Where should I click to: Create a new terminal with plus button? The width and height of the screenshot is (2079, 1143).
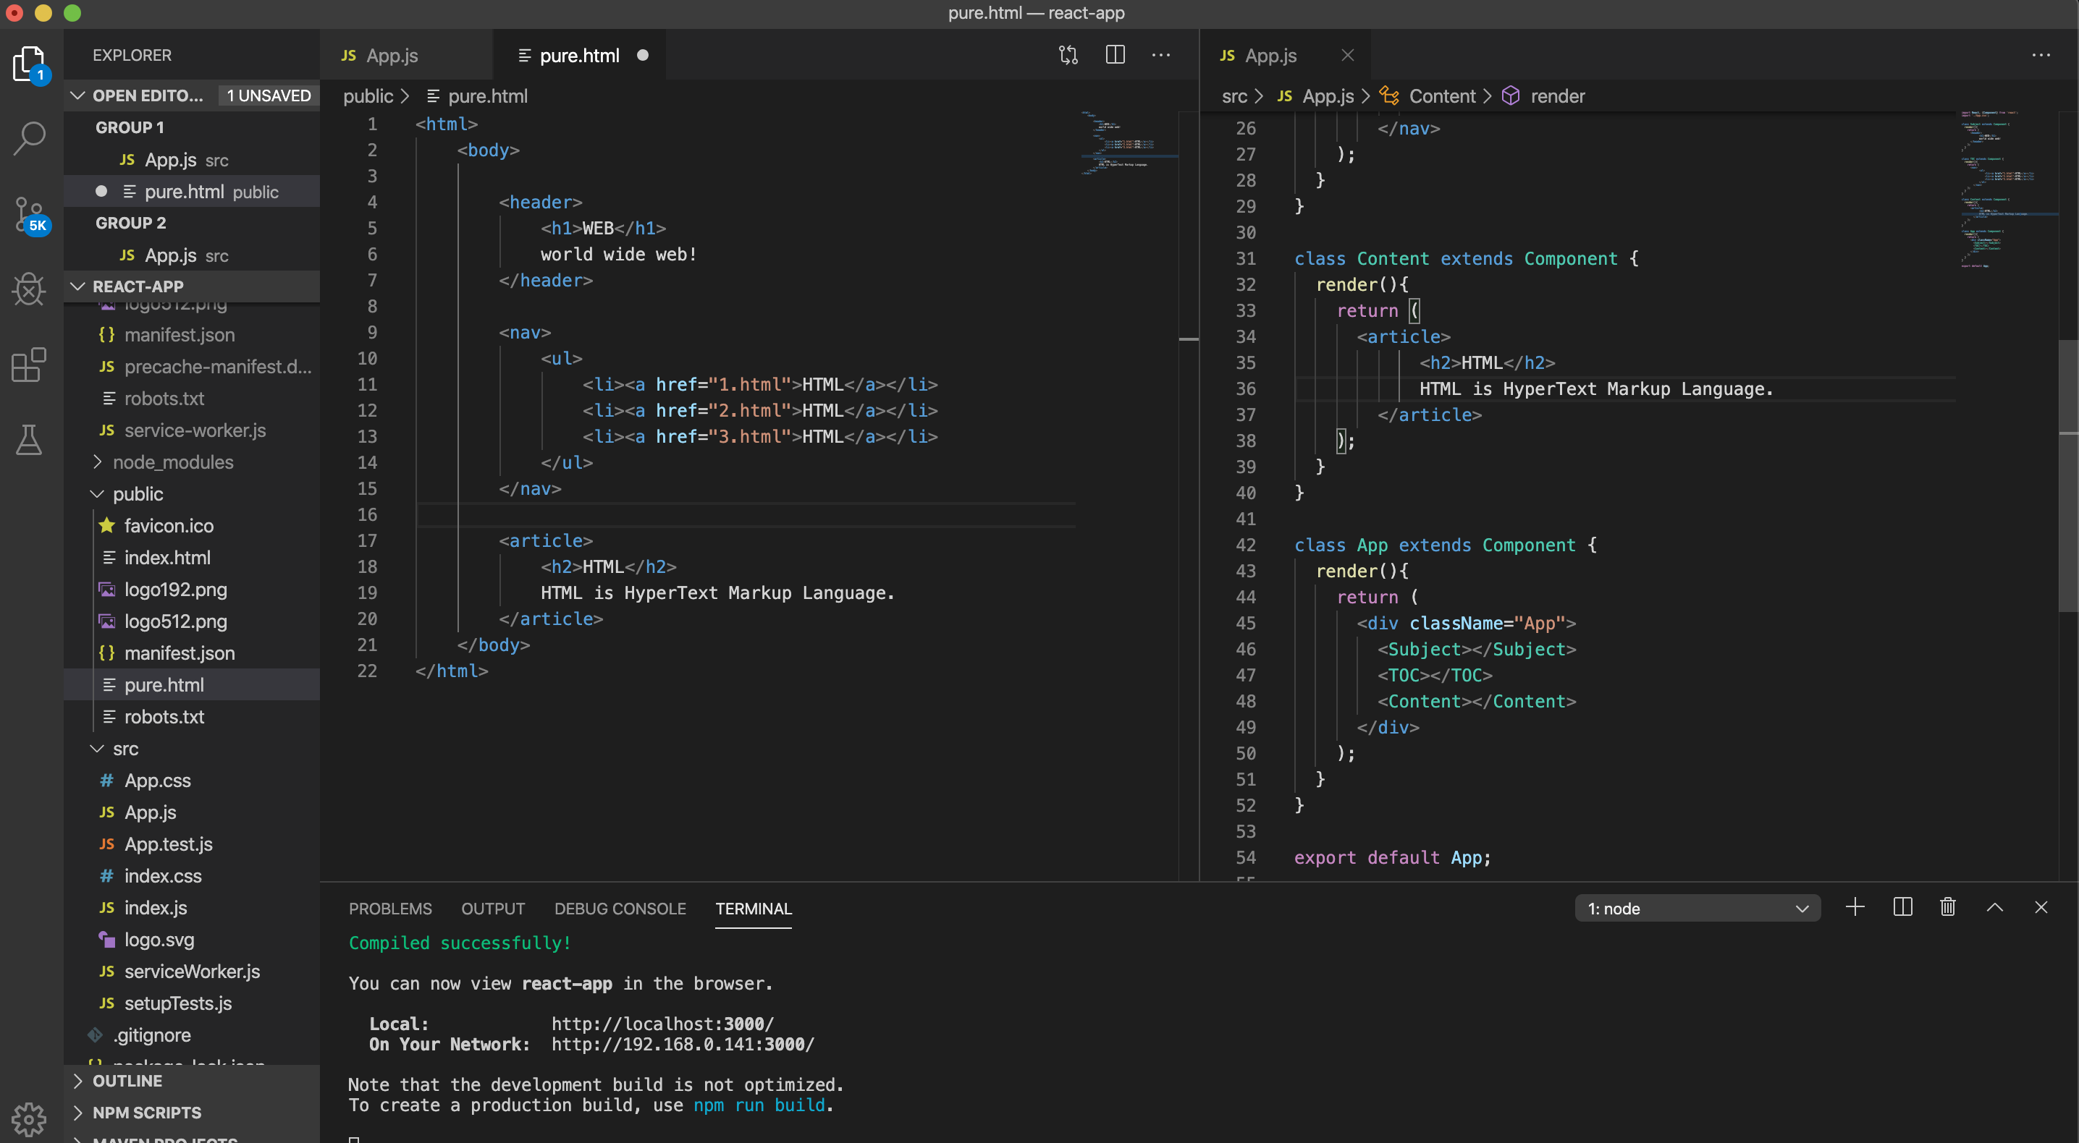[x=1855, y=907]
